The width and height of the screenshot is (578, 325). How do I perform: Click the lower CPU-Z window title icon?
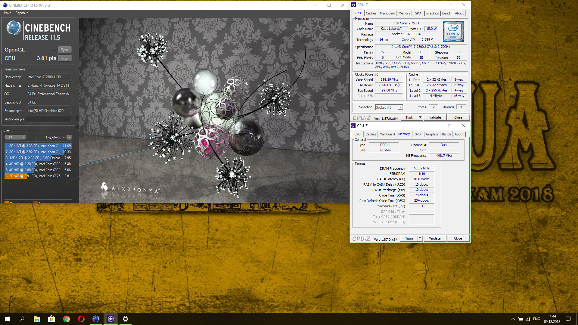(353, 126)
